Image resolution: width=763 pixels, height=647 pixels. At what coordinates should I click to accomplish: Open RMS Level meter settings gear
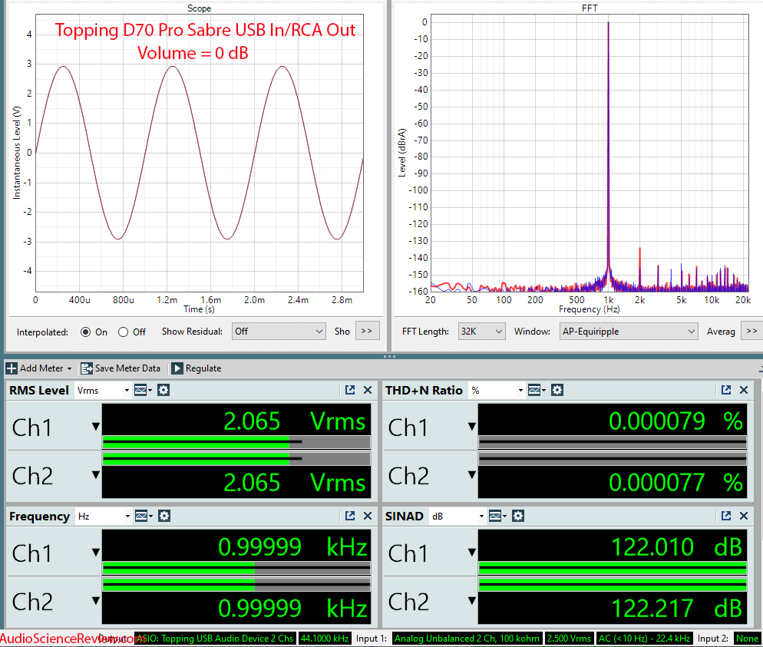(163, 390)
